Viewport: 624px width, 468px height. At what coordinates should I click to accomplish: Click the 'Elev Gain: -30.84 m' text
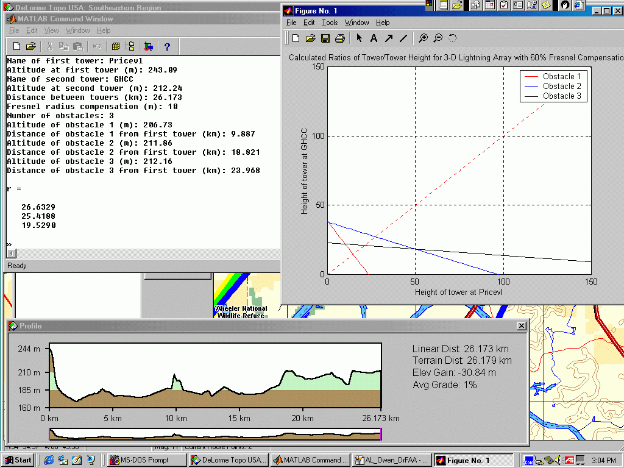point(454,373)
